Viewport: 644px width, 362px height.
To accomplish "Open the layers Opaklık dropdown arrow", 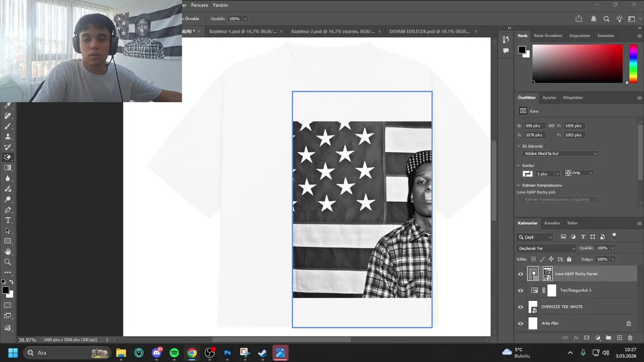I will [612, 248].
